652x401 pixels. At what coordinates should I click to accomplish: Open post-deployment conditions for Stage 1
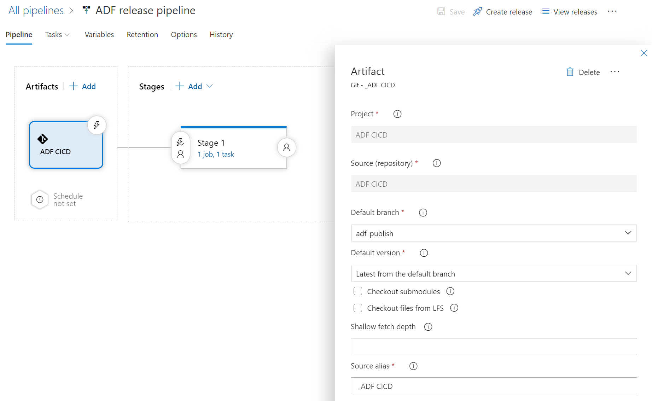coord(286,147)
